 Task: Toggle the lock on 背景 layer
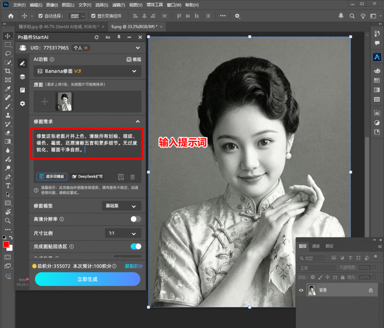(371, 290)
